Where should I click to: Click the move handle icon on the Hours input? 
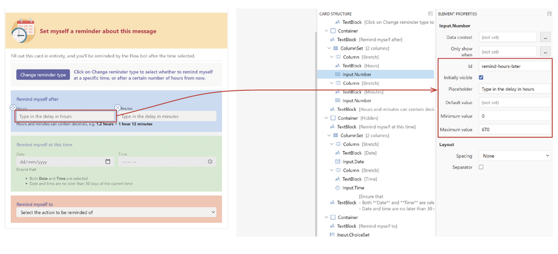tap(12, 107)
